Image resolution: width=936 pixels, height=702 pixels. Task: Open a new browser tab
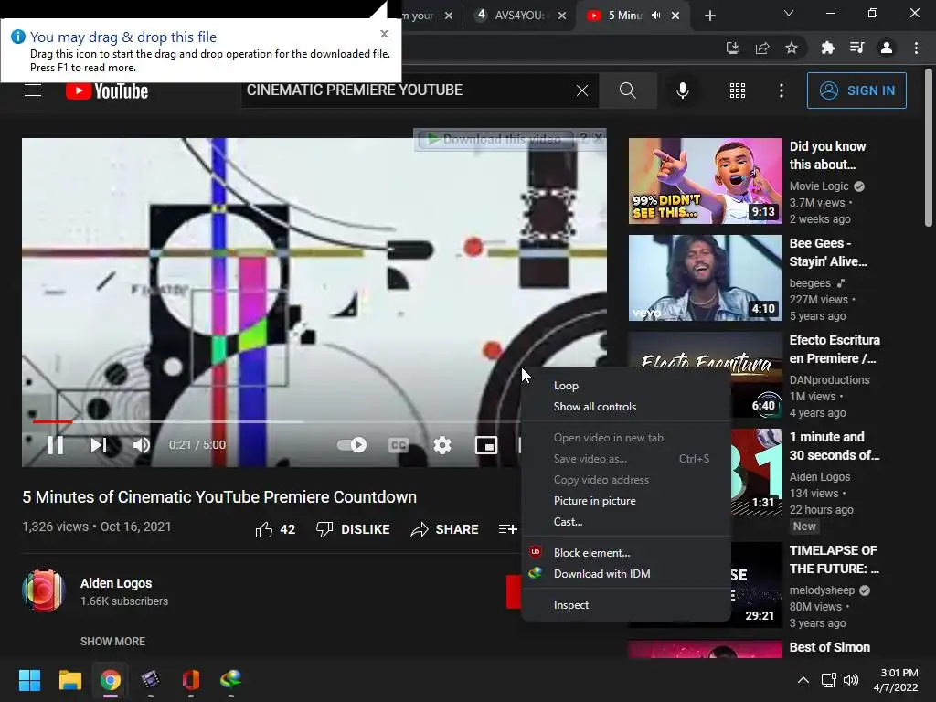click(709, 16)
